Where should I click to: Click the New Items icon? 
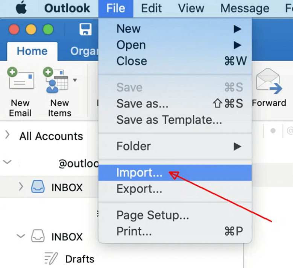pyautogui.click(x=56, y=80)
